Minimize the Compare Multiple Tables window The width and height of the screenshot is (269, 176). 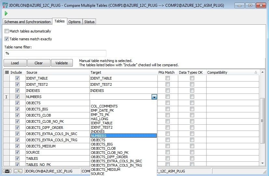coord(240,6)
